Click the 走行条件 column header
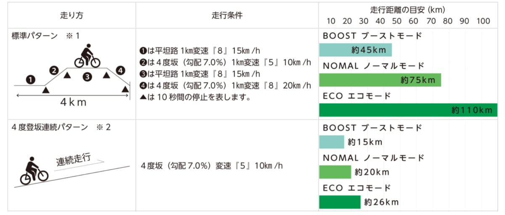The width and height of the screenshot is (505, 215). pos(227,16)
